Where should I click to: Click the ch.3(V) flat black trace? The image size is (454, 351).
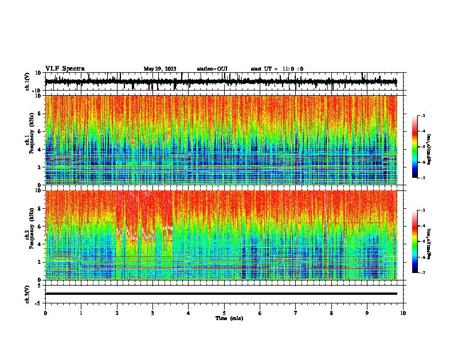[x=221, y=294]
